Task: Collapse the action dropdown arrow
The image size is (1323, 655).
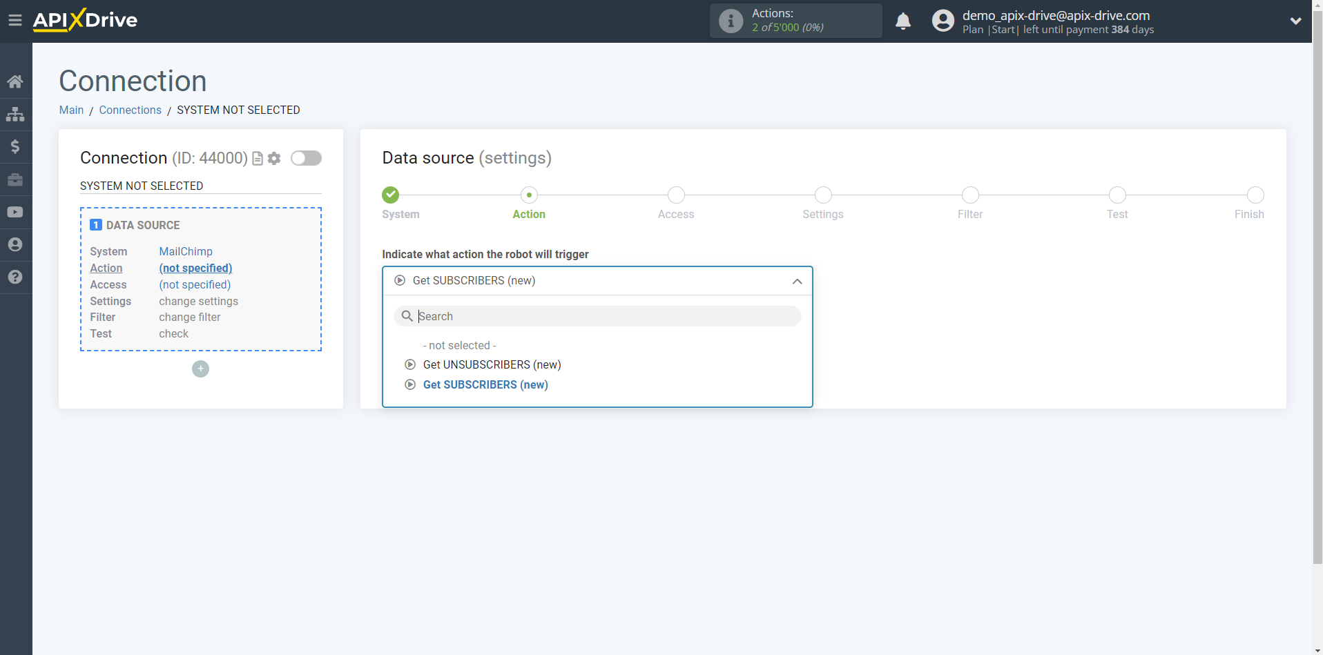Action: (x=797, y=281)
